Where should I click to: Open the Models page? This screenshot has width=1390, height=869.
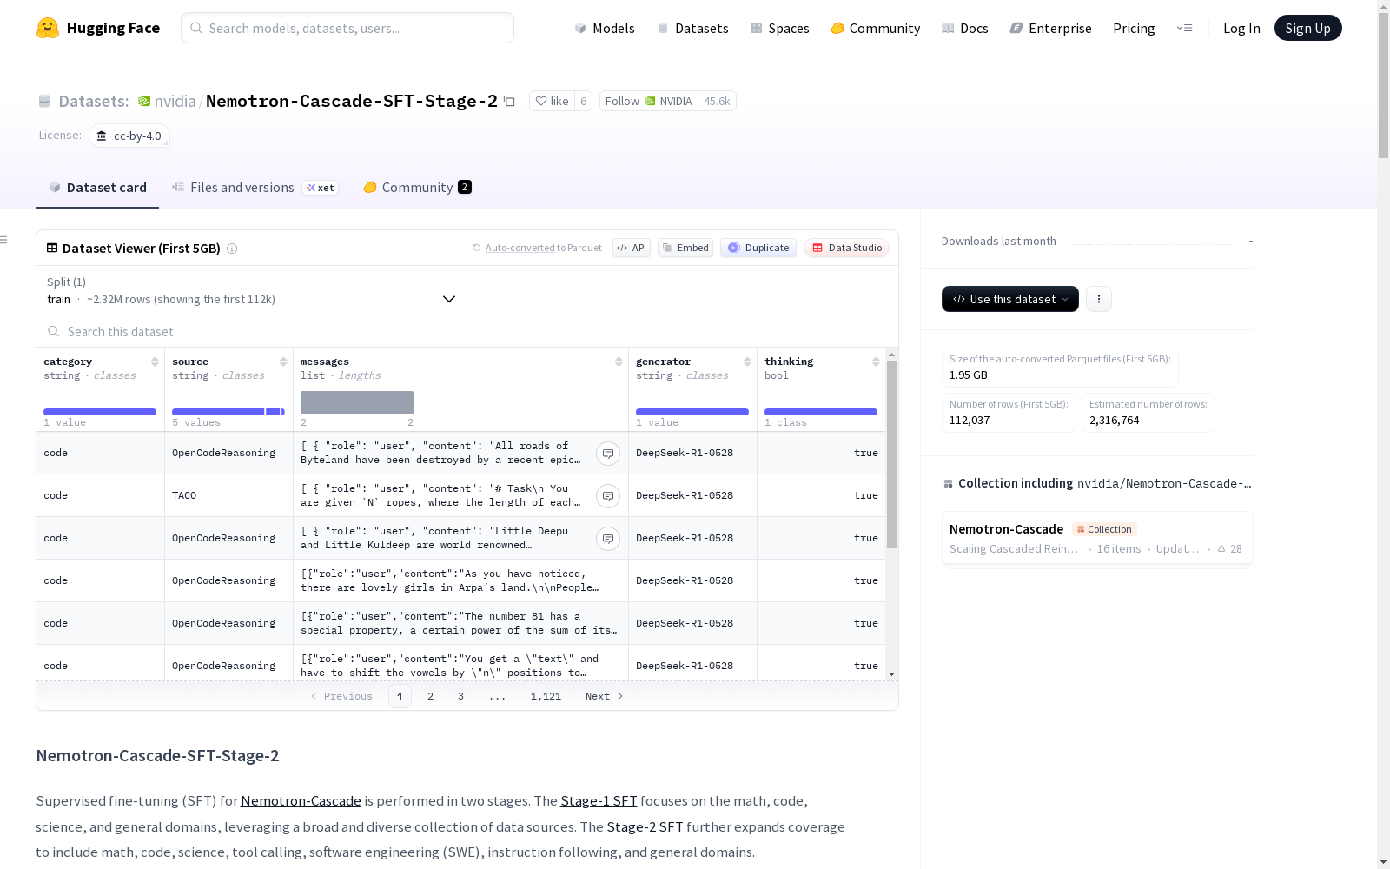tap(605, 28)
